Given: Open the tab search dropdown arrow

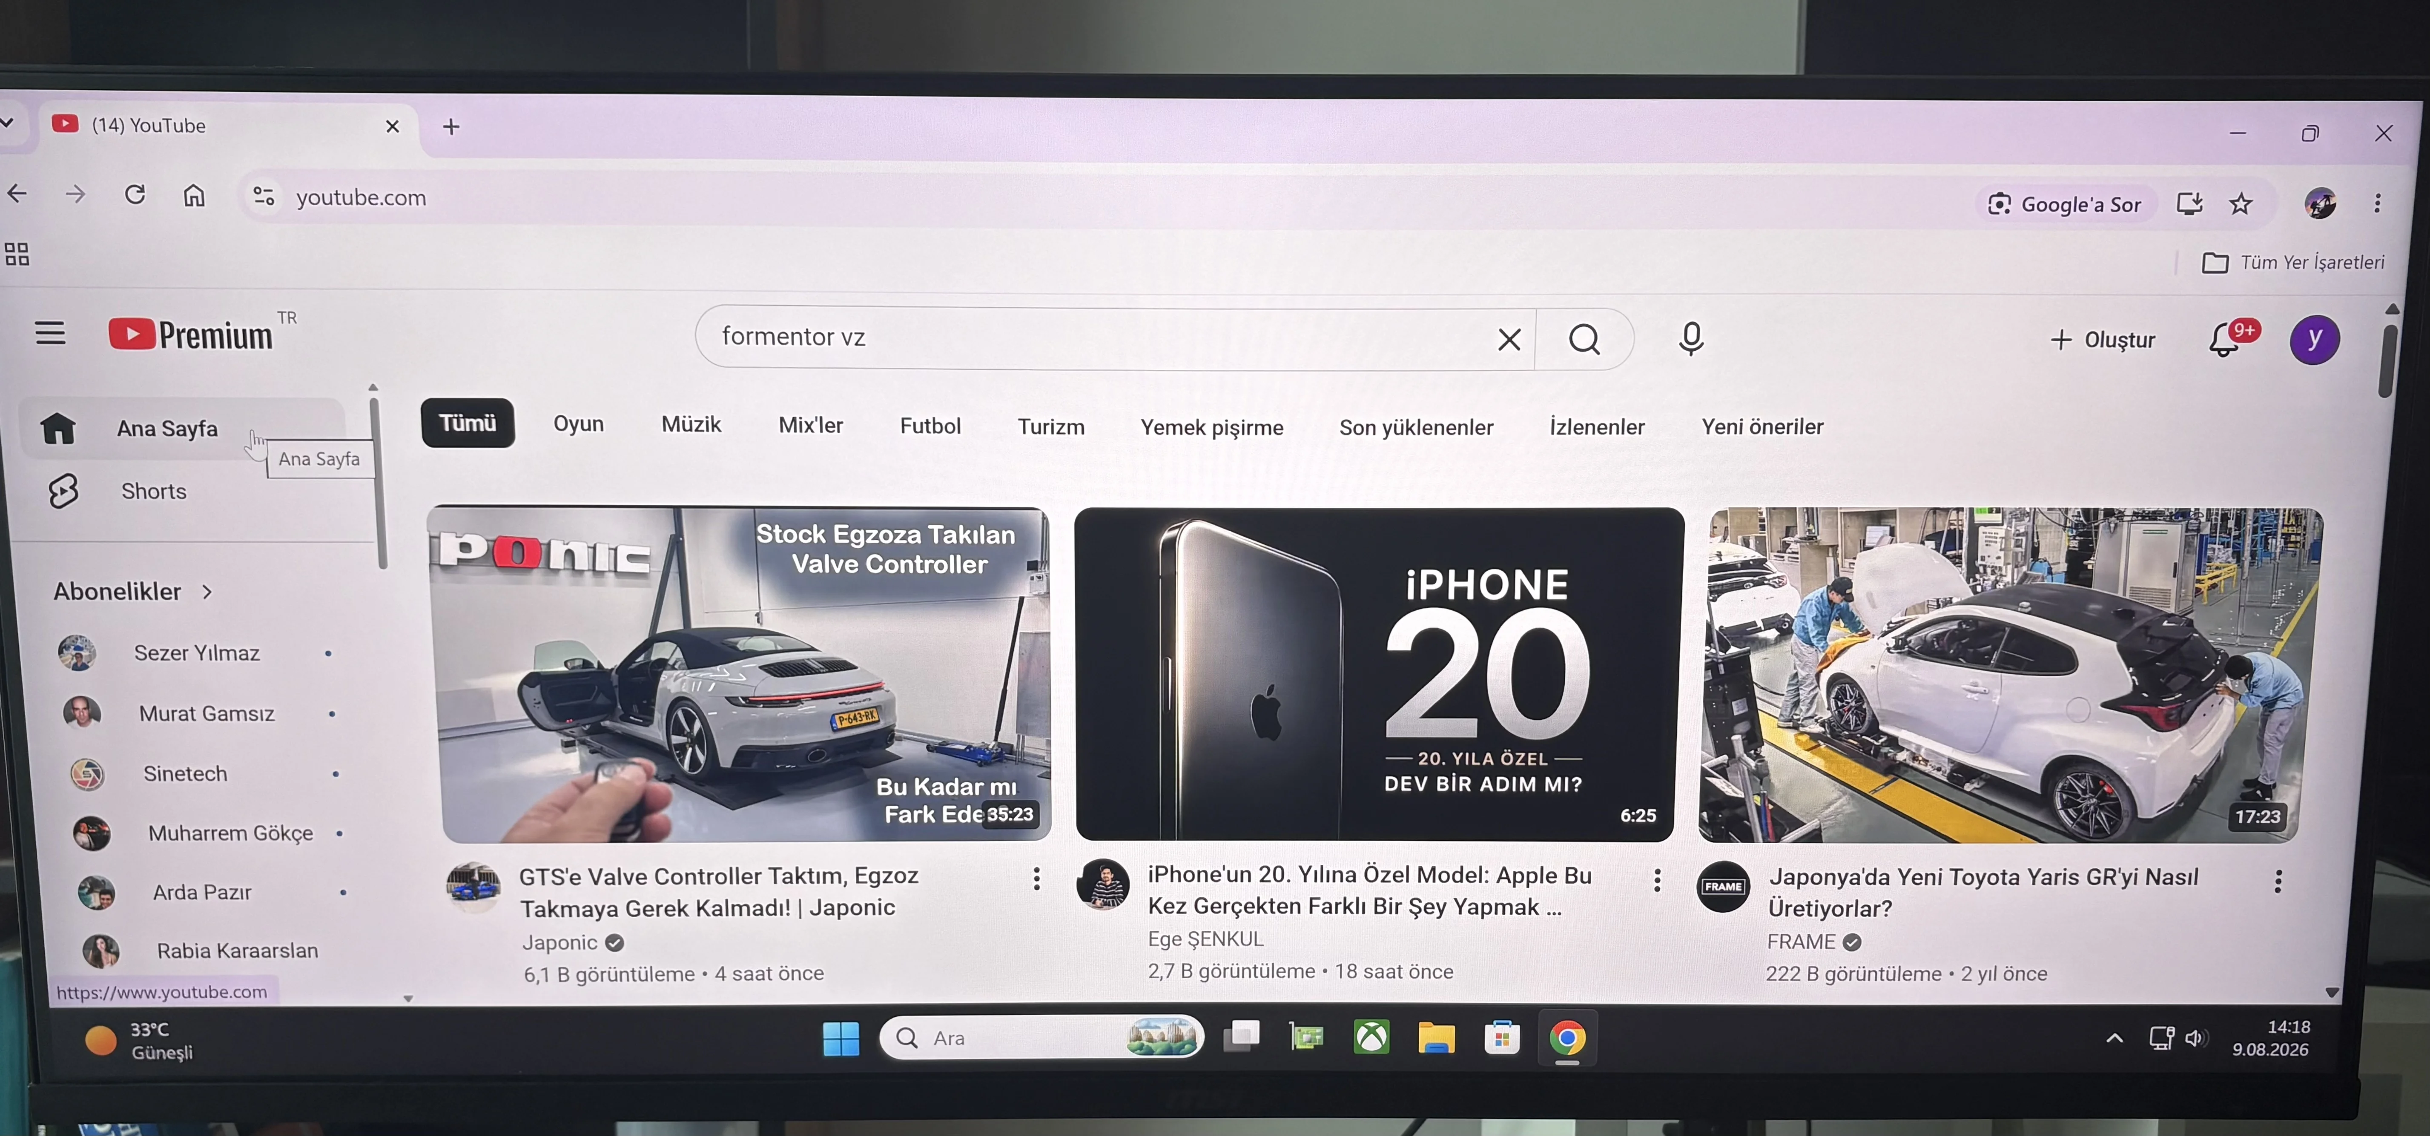Looking at the screenshot, I should 7,123.
